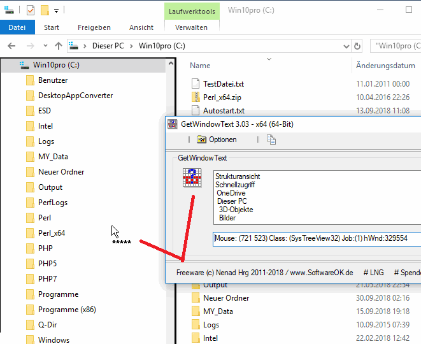Expand chevron after Dieser PC in path
This screenshot has width=421, height=344.
[x=132, y=47]
